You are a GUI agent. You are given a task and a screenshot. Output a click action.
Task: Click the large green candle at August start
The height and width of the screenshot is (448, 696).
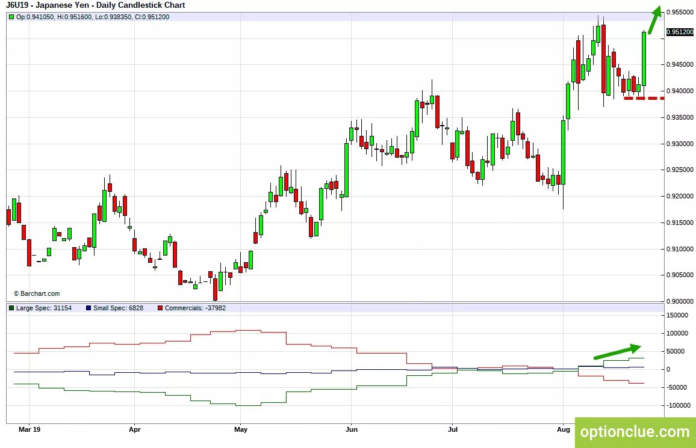click(x=564, y=152)
